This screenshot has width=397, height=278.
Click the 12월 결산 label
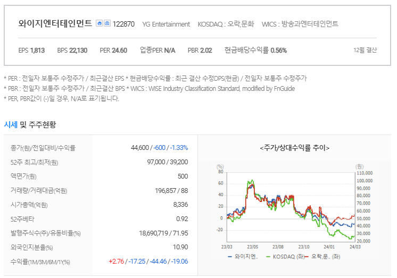pyautogui.click(x=365, y=50)
